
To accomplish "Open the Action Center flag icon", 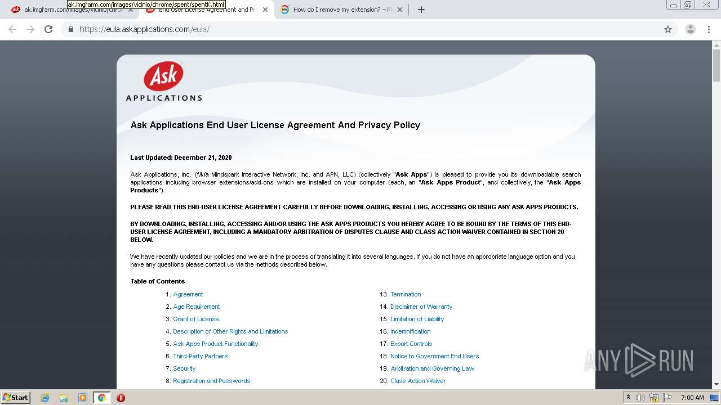I will [667, 398].
